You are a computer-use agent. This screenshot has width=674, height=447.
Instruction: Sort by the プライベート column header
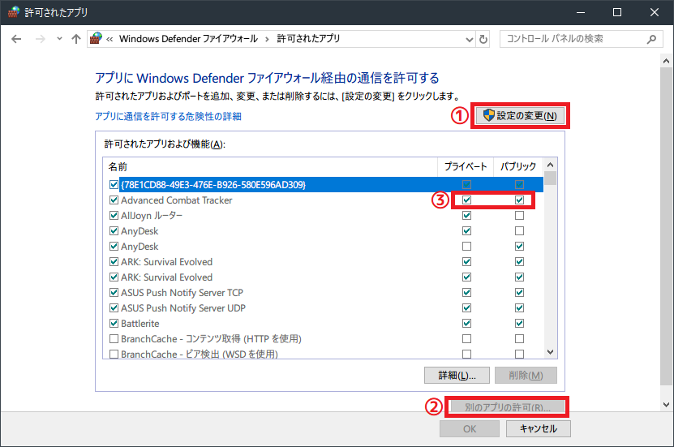(466, 166)
